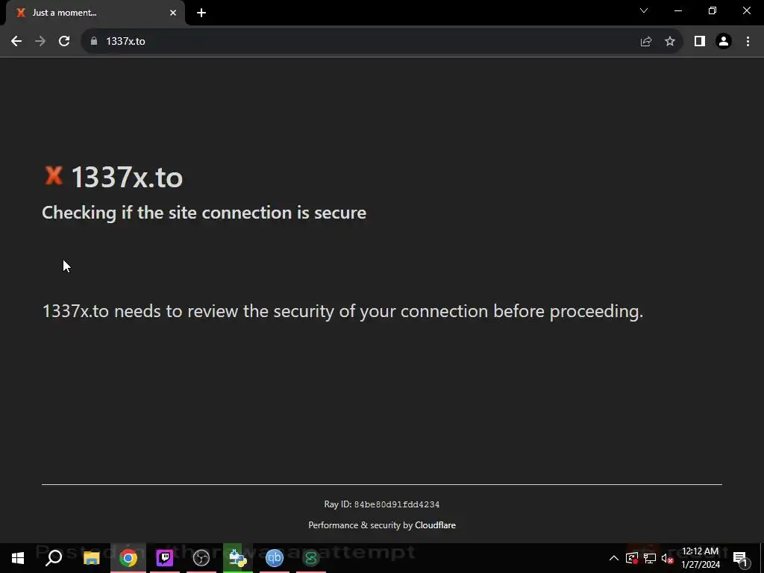
Task: Open qBittorrent from the taskbar
Action: [275, 558]
